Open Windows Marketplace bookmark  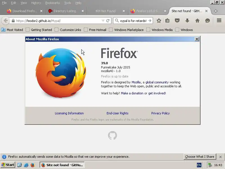click(x=126, y=30)
